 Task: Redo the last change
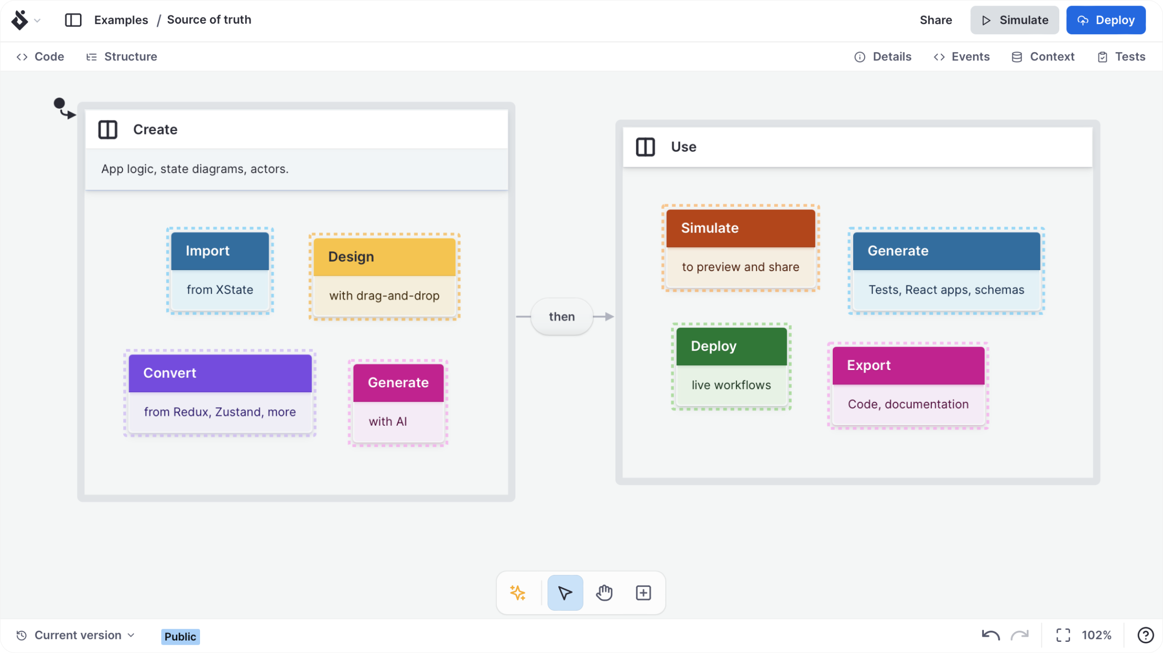pos(1020,635)
